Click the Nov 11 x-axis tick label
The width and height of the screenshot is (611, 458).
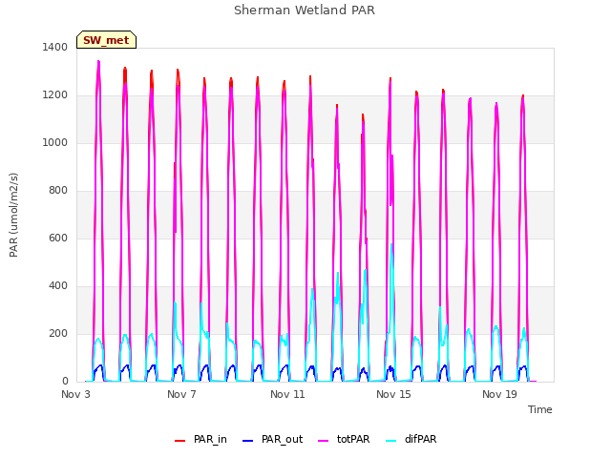pyautogui.click(x=287, y=394)
